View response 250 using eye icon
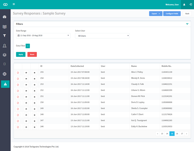Viewport: 194px width, 151px height. [26, 103]
